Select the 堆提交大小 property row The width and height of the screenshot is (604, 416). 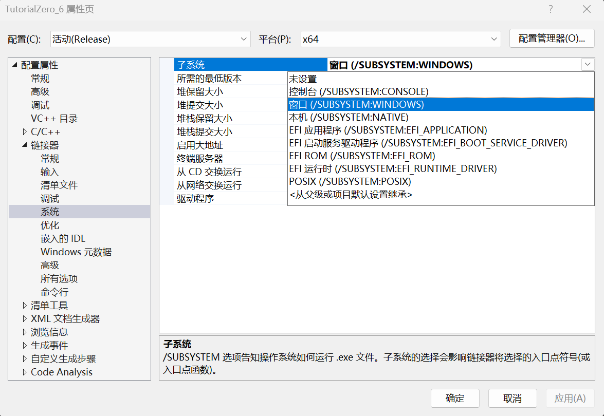tap(231, 105)
